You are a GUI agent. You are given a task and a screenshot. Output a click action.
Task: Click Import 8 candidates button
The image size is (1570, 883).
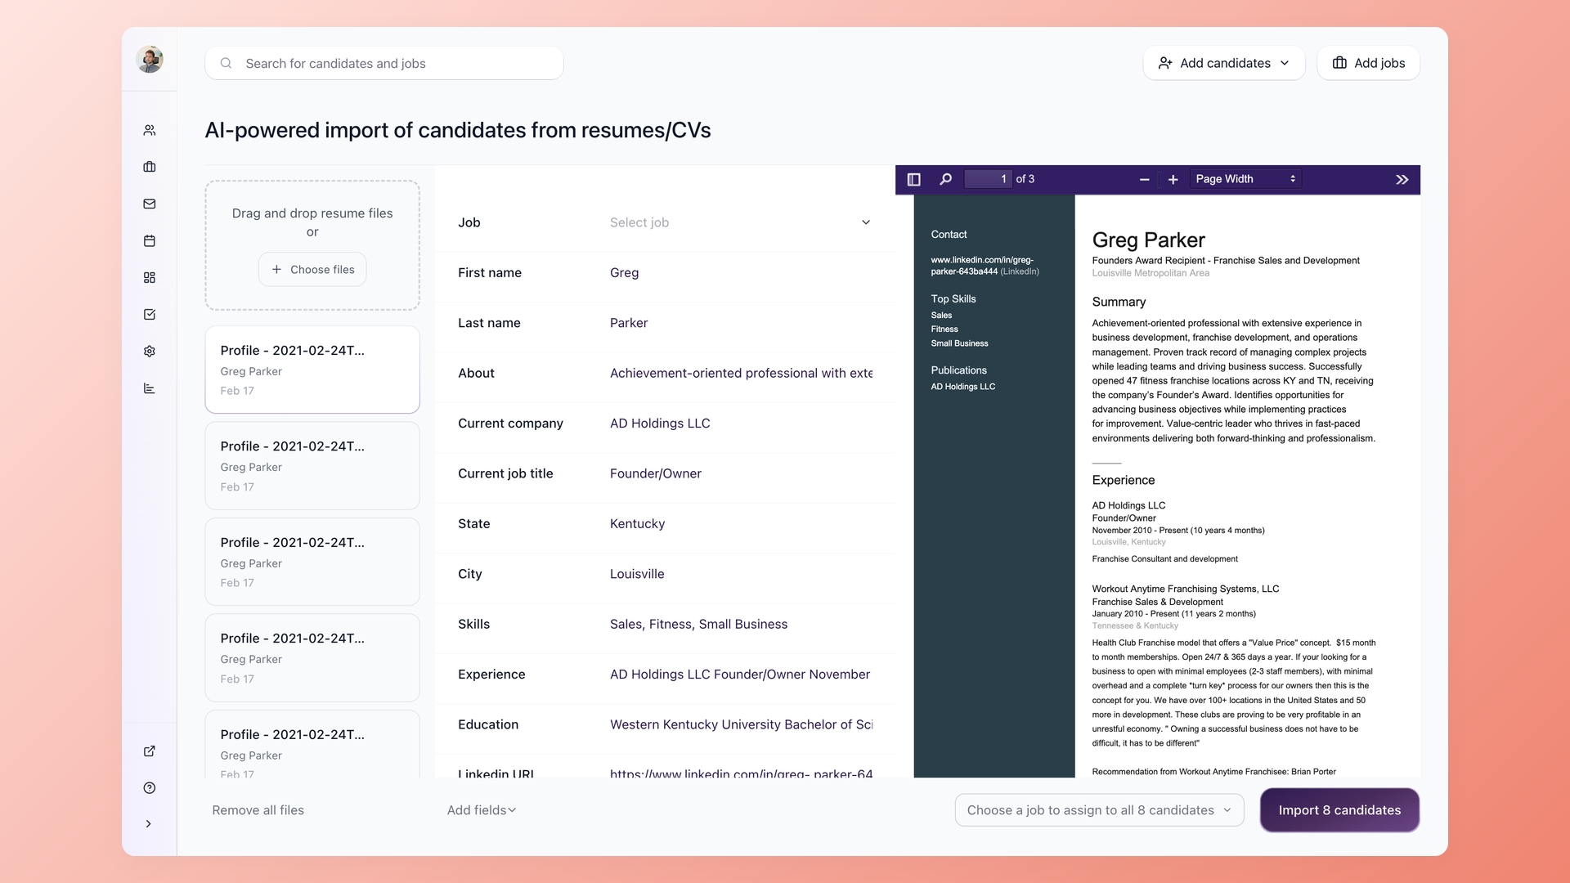tap(1339, 810)
